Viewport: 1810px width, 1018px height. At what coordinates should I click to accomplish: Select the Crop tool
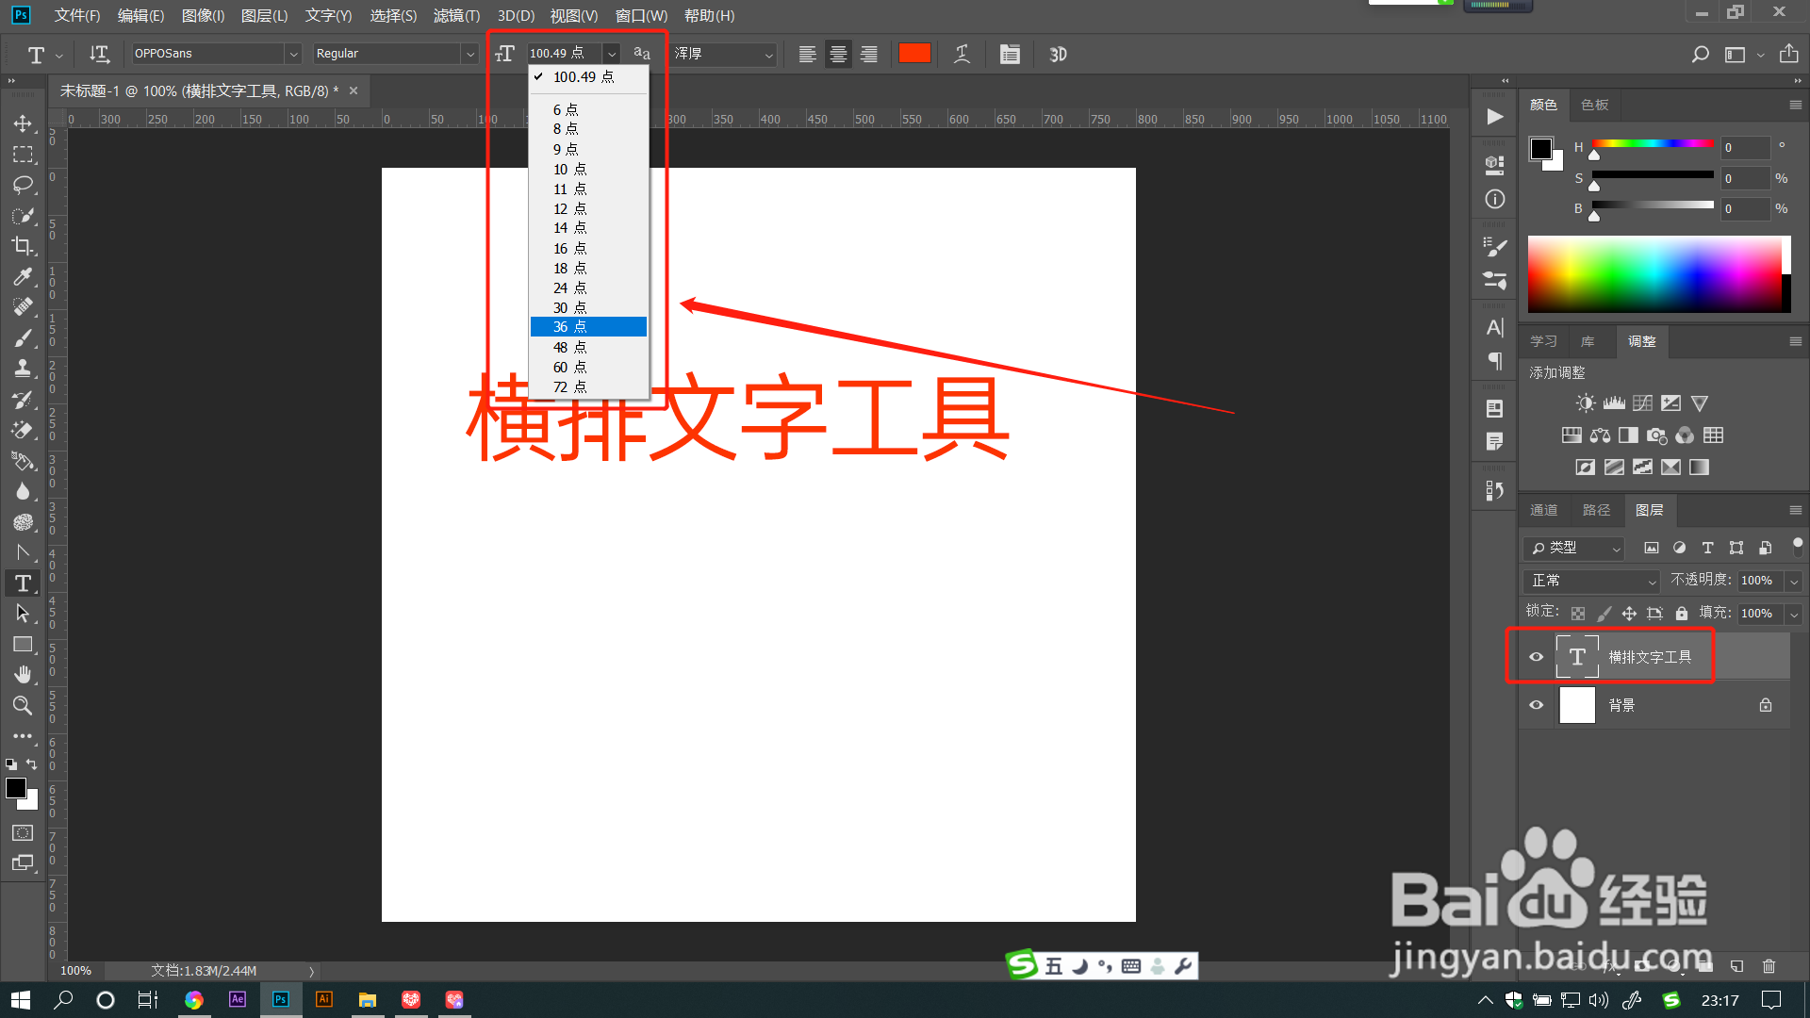(x=23, y=246)
